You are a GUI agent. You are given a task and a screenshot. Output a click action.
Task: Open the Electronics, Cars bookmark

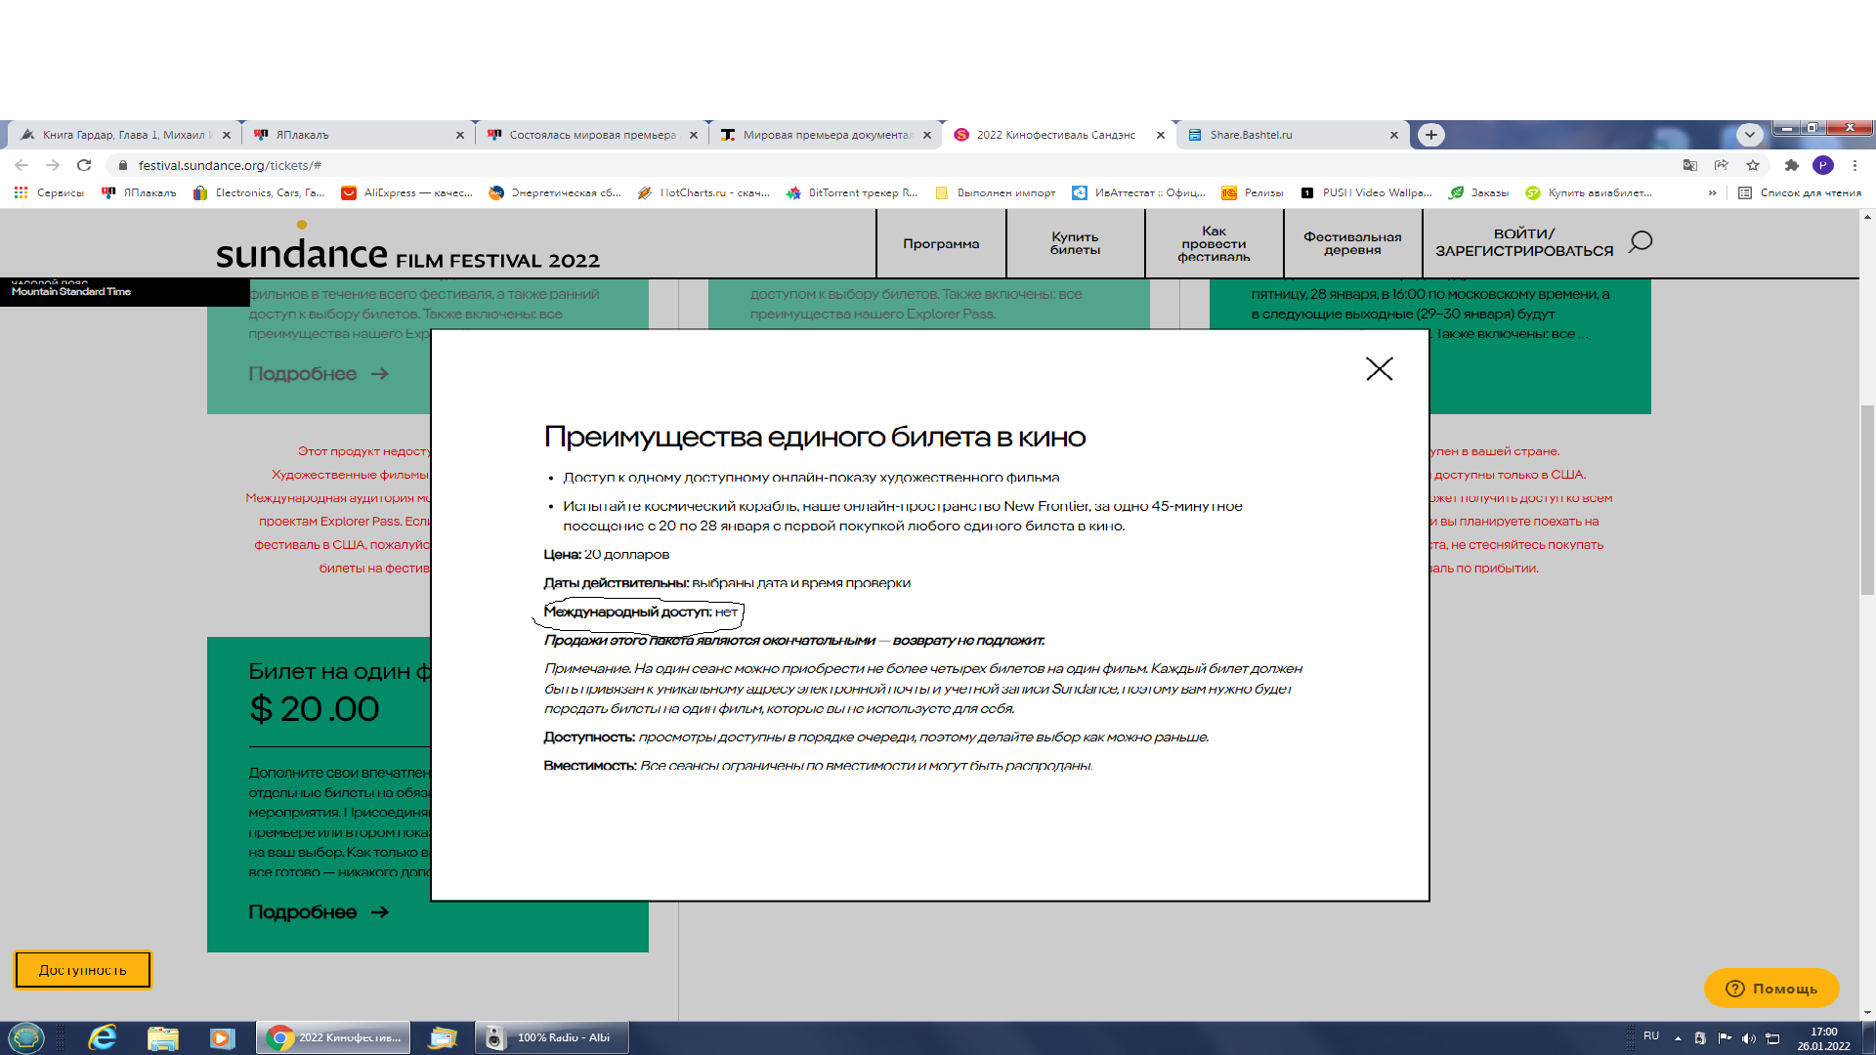[259, 193]
